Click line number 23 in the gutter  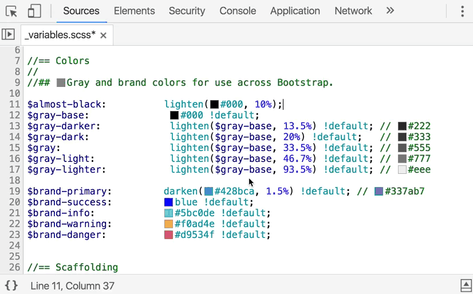[x=14, y=235]
